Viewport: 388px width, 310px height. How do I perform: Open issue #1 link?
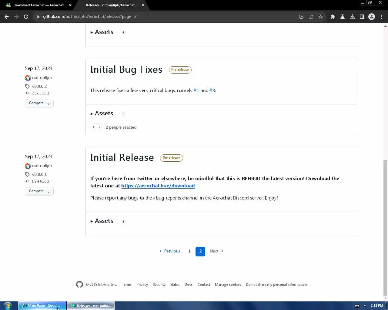click(x=196, y=91)
